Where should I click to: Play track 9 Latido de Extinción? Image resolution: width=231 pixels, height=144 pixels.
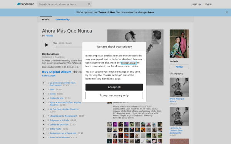(44, 124)
